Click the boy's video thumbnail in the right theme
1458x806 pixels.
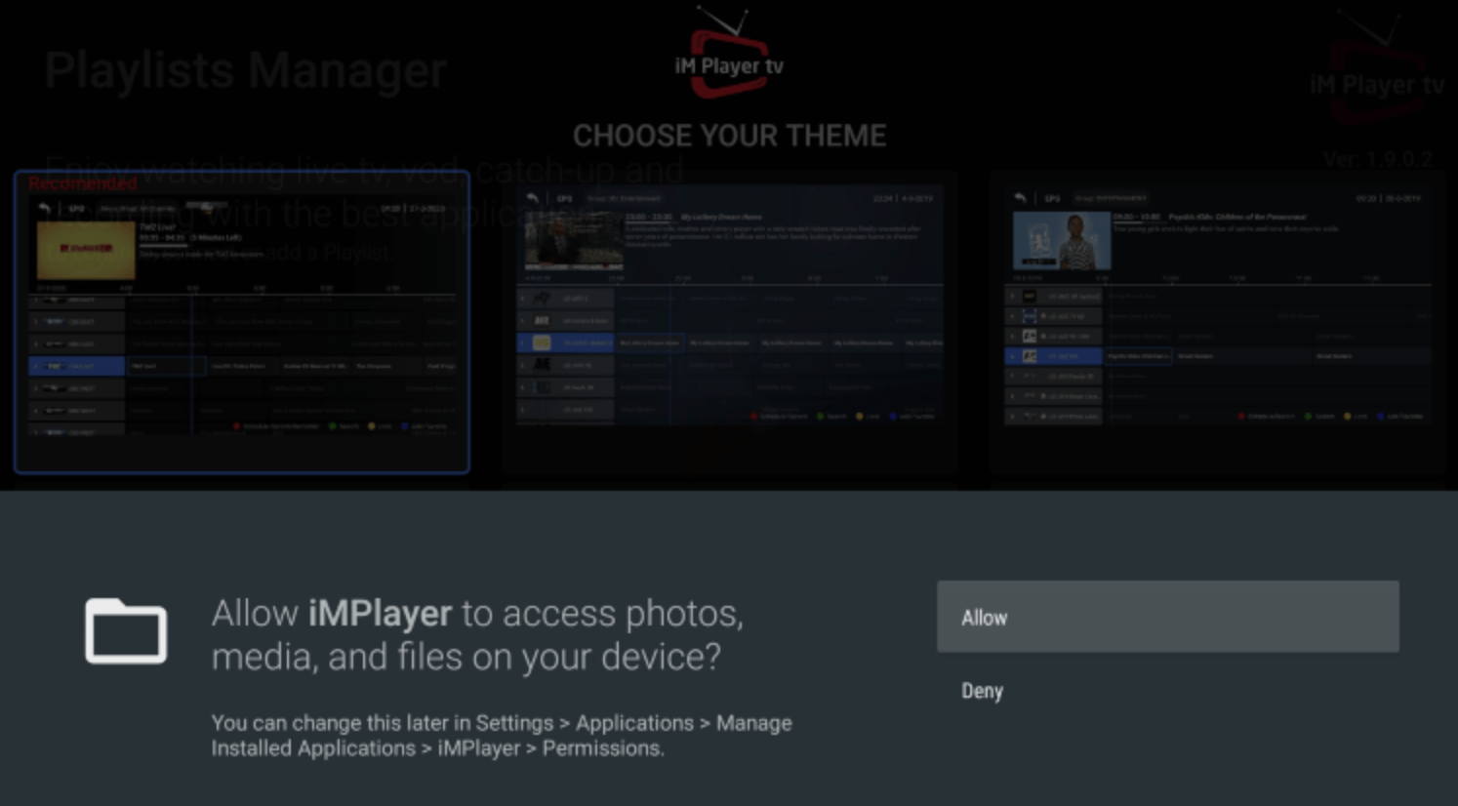(1061, 240)
